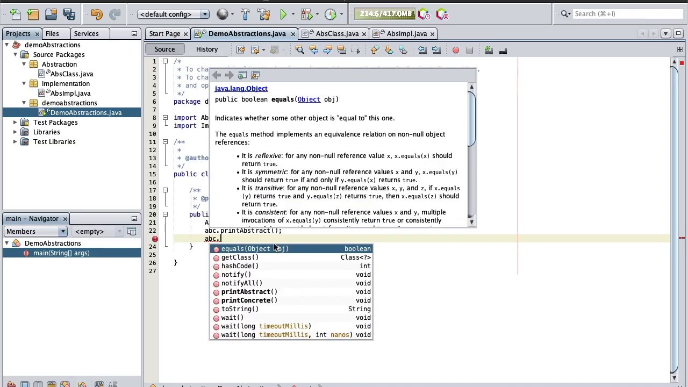Open the <empty> filter dropdown in the Navigator
688x387 pixels.
[x=97, y=232]
